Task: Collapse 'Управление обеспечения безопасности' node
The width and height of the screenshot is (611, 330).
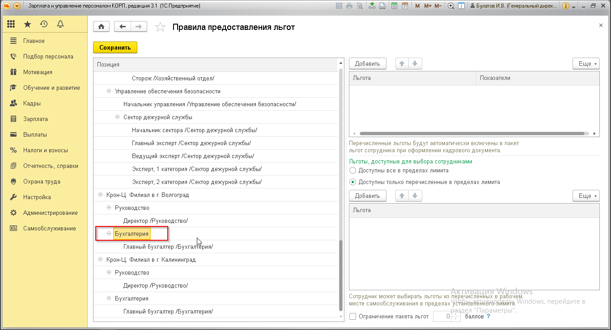Action: [x=109, y=91]
